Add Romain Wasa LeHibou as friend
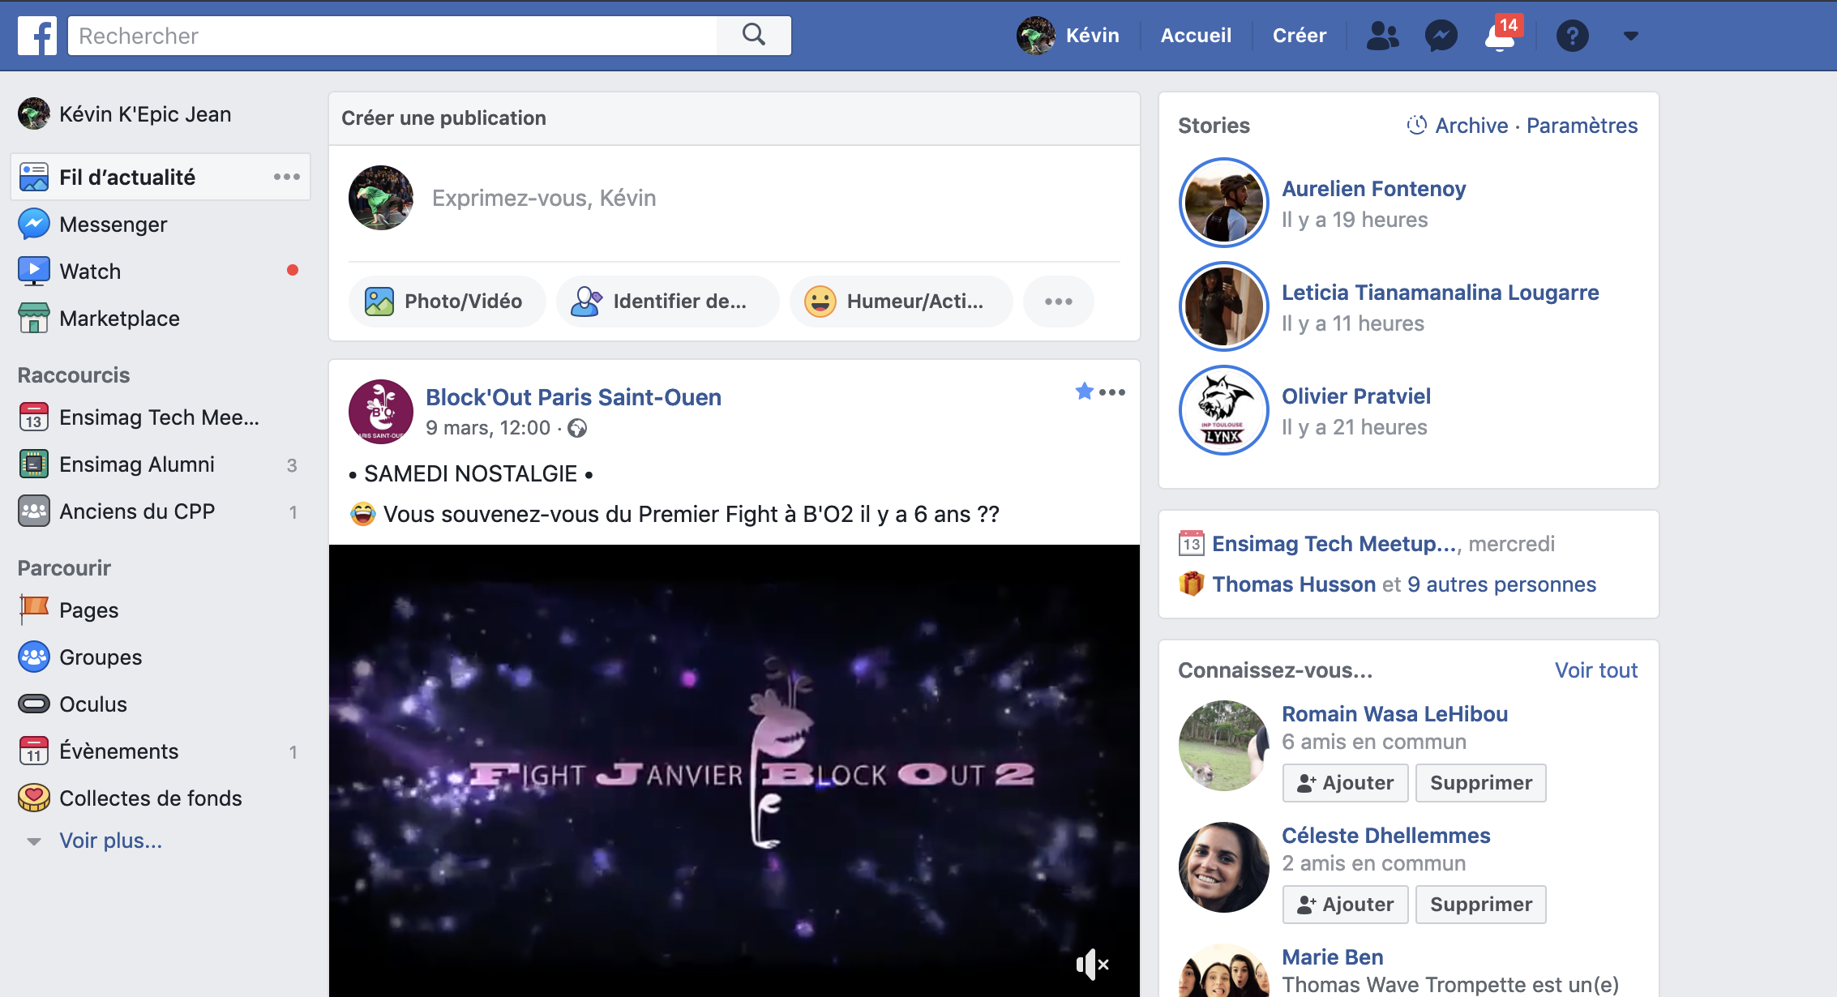This screenshot has height=997, width=1837. coord(1345,783)
